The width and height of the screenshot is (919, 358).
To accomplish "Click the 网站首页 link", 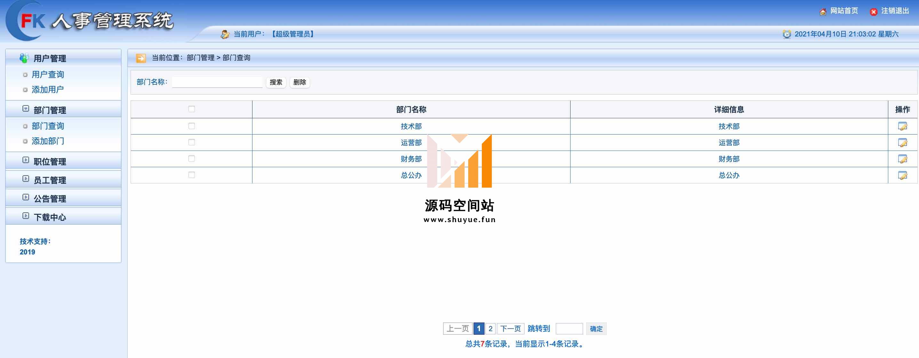I will tap(844, 11).
